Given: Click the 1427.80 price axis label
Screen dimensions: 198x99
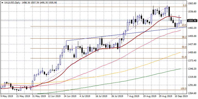Looking at the screenshot, I should coord(192,44).
